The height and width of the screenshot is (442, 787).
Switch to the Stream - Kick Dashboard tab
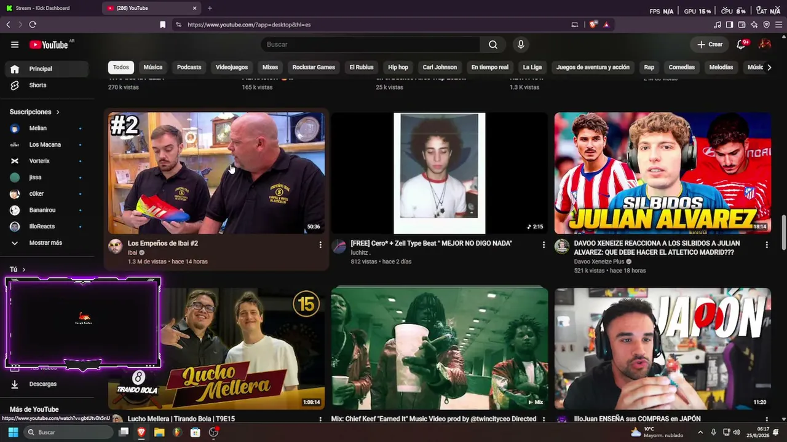coord(42,8)
